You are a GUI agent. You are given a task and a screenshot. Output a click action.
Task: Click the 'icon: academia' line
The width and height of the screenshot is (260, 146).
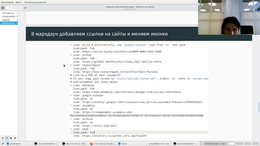82,105
